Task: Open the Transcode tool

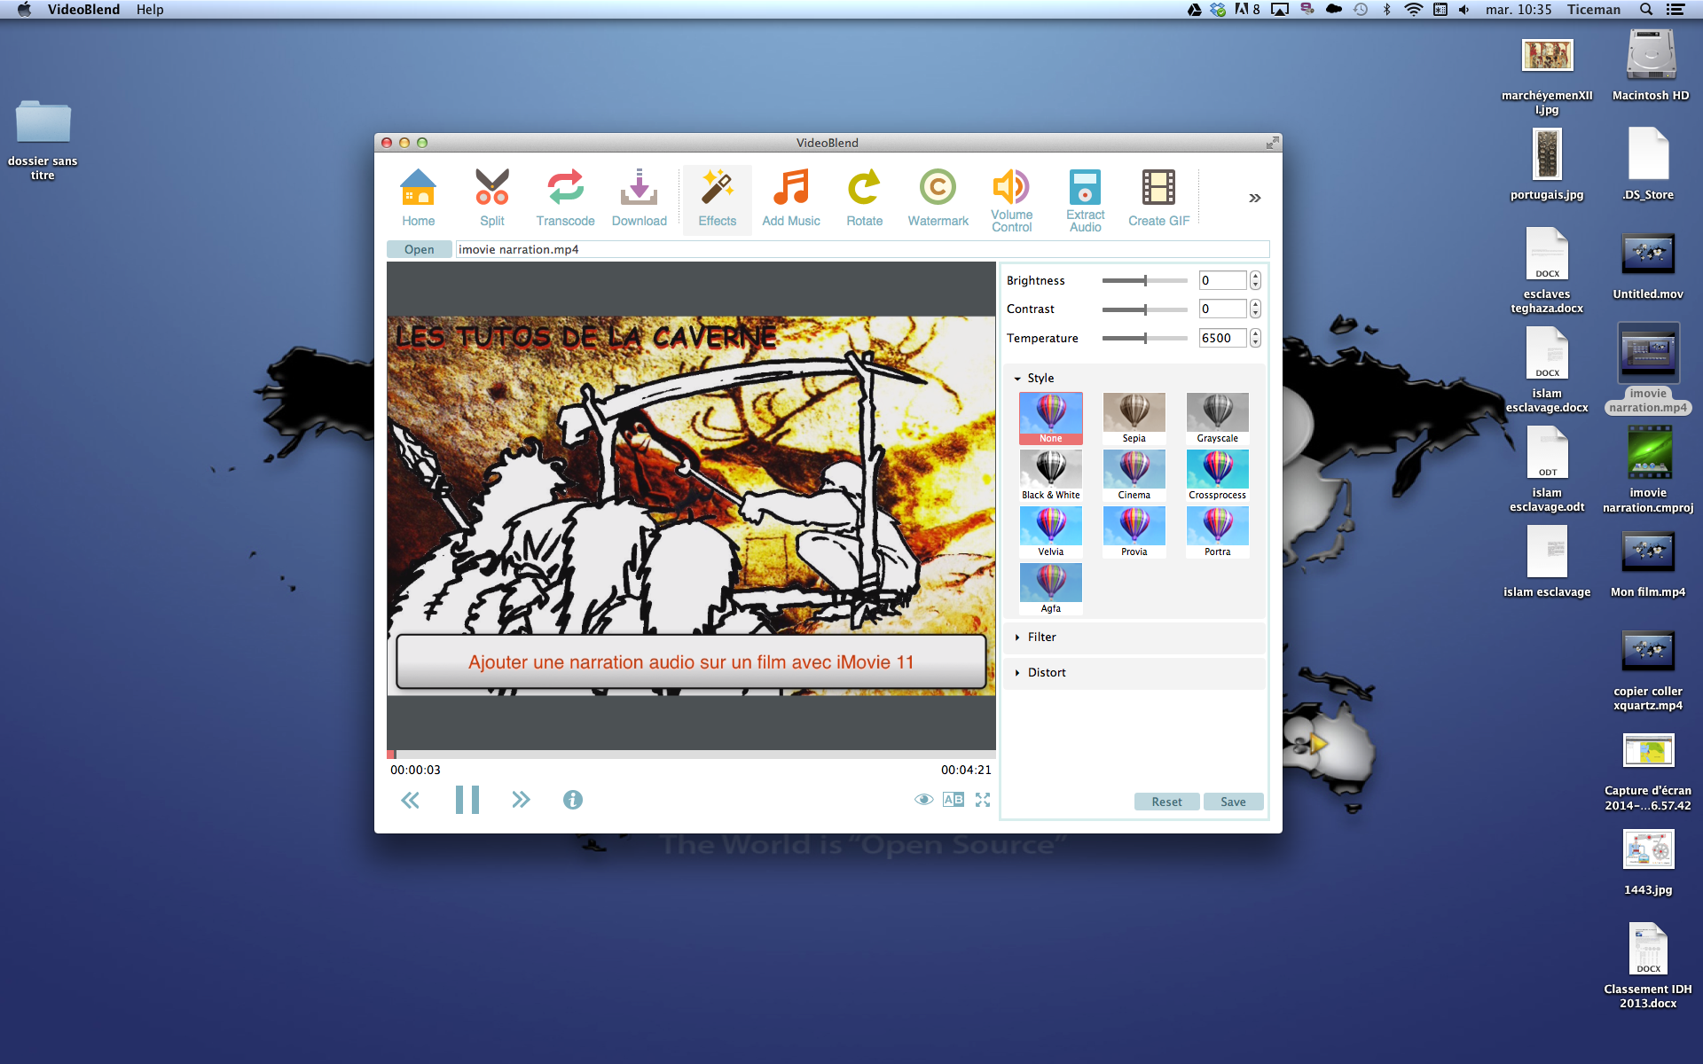Action: pos(565,199)
